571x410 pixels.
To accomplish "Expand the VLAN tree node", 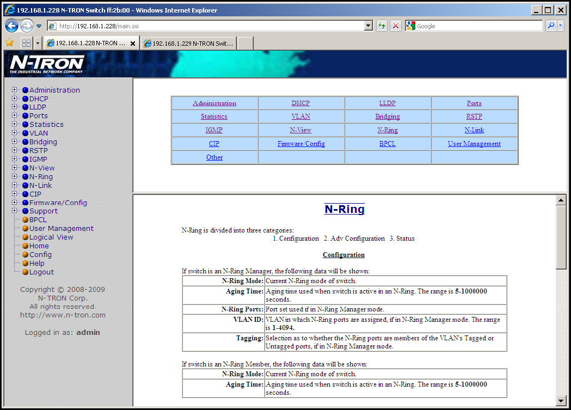I will tap(15, 133).
